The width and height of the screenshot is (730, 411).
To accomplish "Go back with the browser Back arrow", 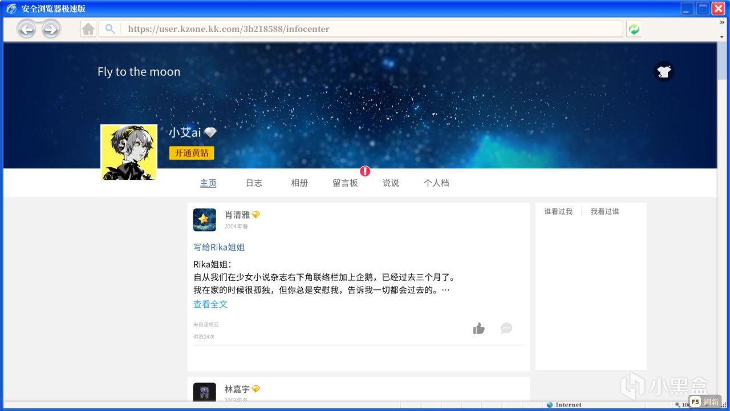I will (x=27, y=29).
